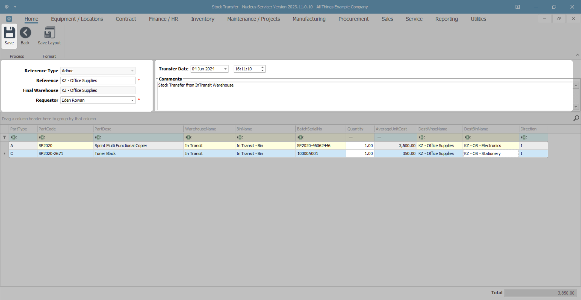The width and height of the screenshot is (581, 300).
Task: Select batch serial SP2020-45062446 cell
Action: click(321, 146)
